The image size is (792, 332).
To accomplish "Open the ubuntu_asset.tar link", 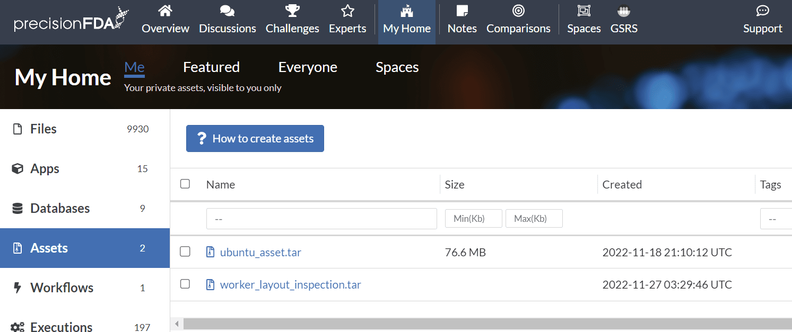I will pos(260,252).
